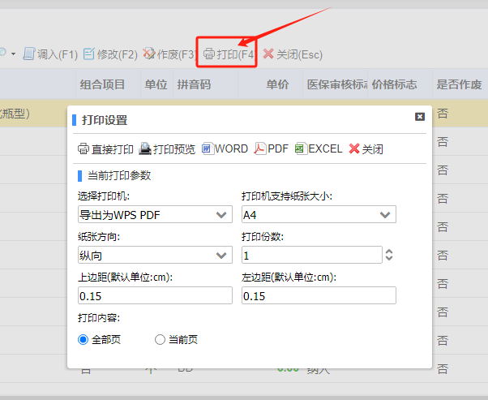Open the 纸张方向 orientation dropdown
This screenshot has height=400, width=488.
coord(155,255)
